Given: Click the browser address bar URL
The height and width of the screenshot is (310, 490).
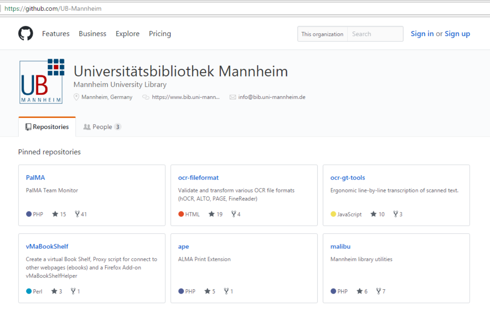Looking at the screenshot, I should pos(53,8).
